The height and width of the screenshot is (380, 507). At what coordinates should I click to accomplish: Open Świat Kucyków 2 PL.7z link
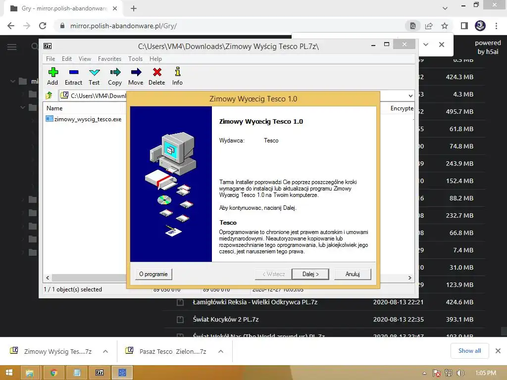226,319
